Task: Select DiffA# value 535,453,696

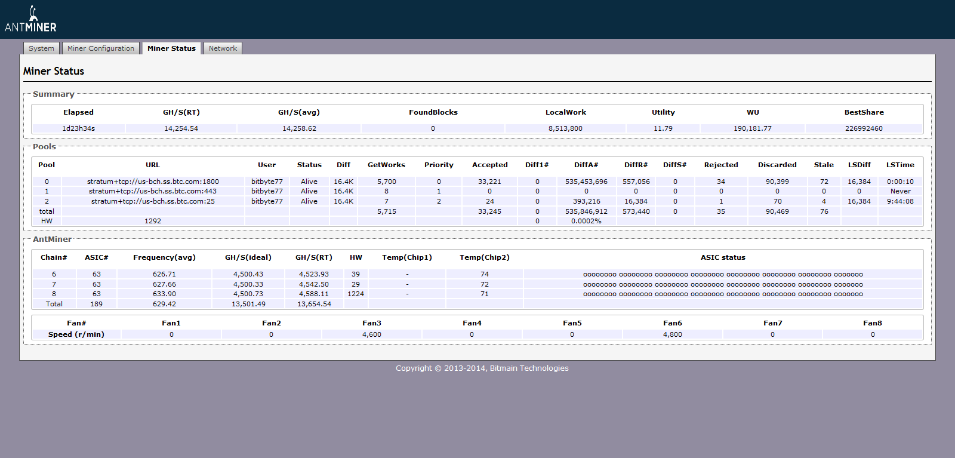Action: (x=586, y=182)
